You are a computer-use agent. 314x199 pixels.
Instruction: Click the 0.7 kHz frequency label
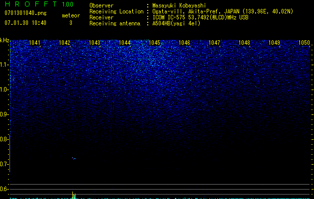[x=4, y=164]
